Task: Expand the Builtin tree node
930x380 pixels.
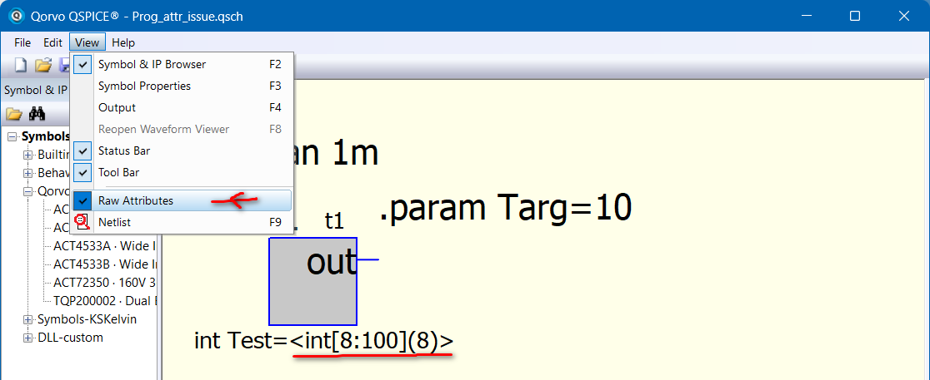Action: (27, 155)
